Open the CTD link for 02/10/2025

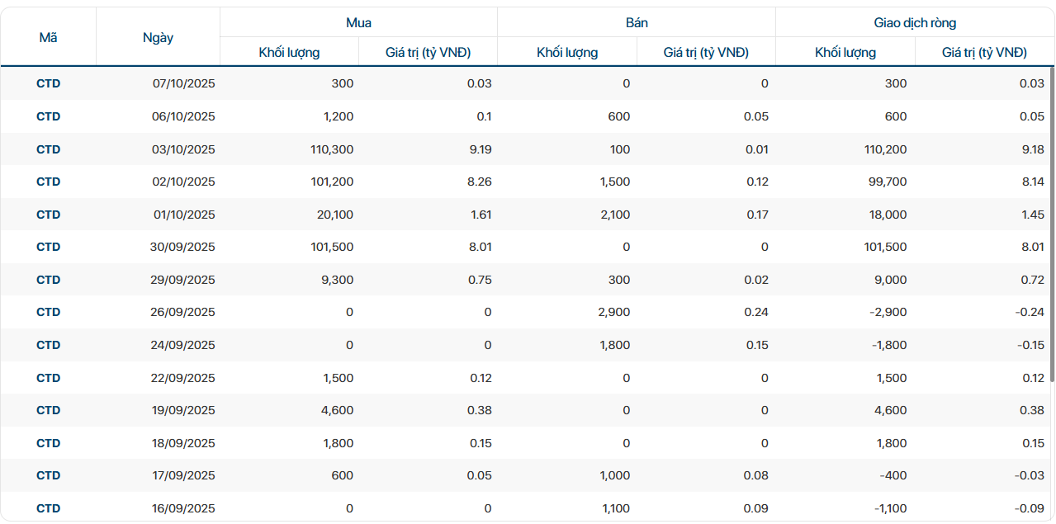49,182
